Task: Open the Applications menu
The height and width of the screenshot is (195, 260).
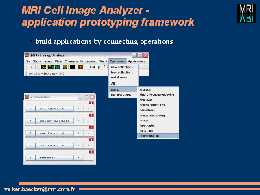Action: point(136,61)
